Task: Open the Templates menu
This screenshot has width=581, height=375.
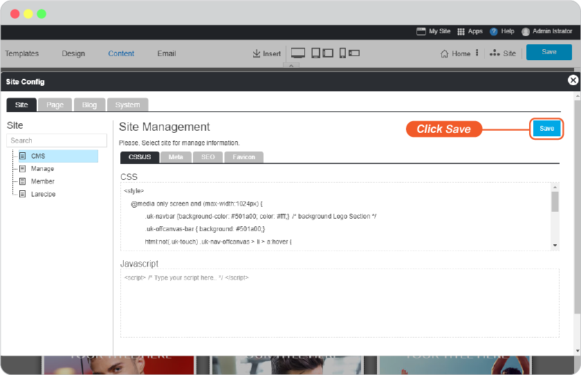Action: [22, 53]
